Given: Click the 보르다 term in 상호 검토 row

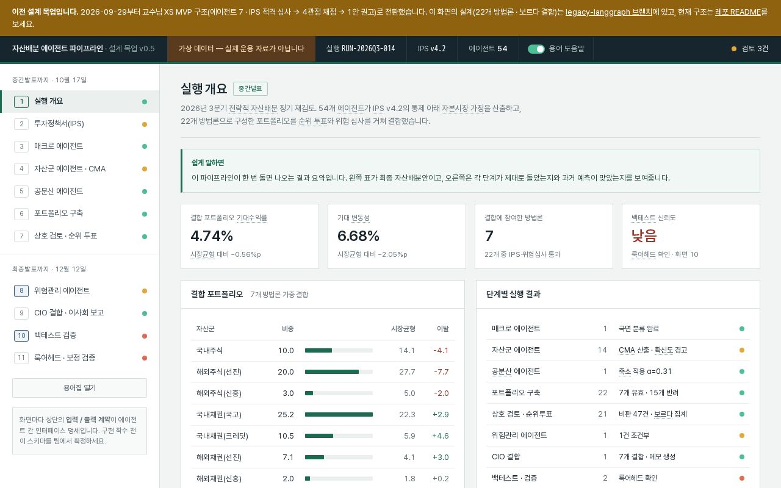Looking at the screenshot, I should (x=663, y=414).
